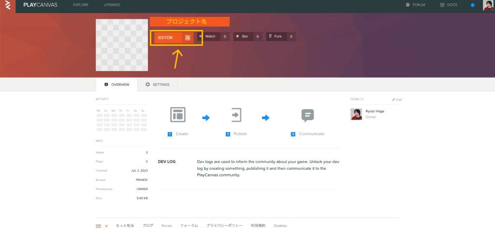The height and width of the screenshot is (247, 495).
Task: Open Cookies footer link
Action: pos(280,226)
